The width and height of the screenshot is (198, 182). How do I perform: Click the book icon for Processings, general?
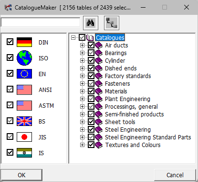(x=99, y=107)
